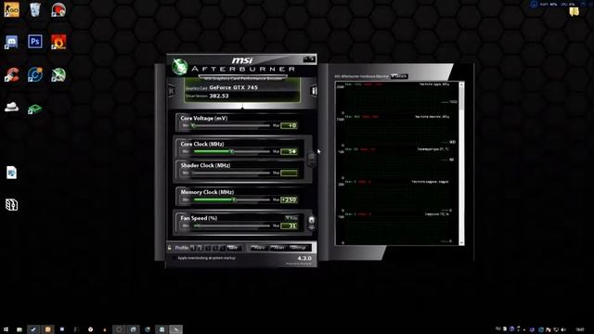This screenshot has width=594, height=334.
Task: Open the yellow sticky note at top right
Action: pyautogui.click(x=574, y=12)
